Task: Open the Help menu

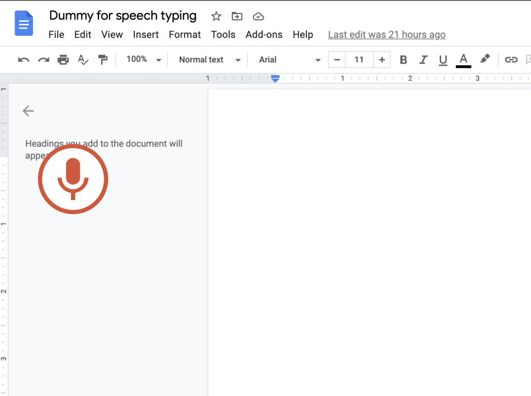Action: (303, 35)
